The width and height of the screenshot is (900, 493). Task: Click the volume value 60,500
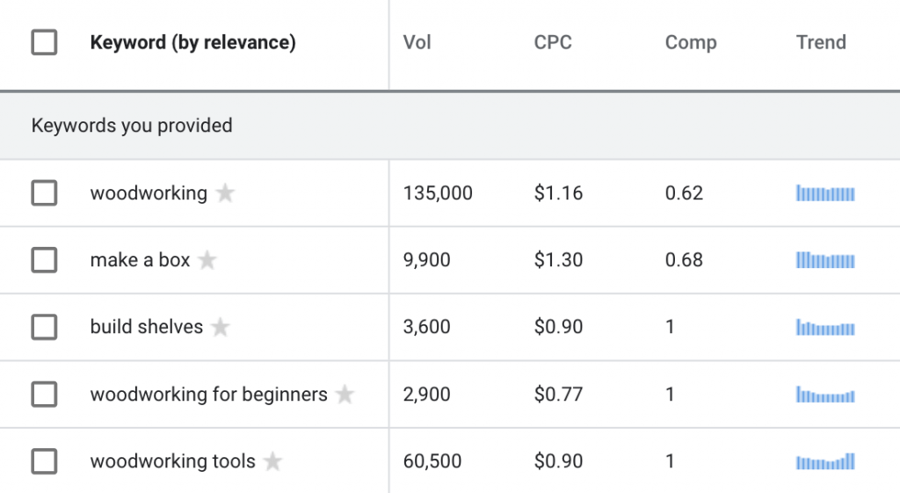point(432,461)
